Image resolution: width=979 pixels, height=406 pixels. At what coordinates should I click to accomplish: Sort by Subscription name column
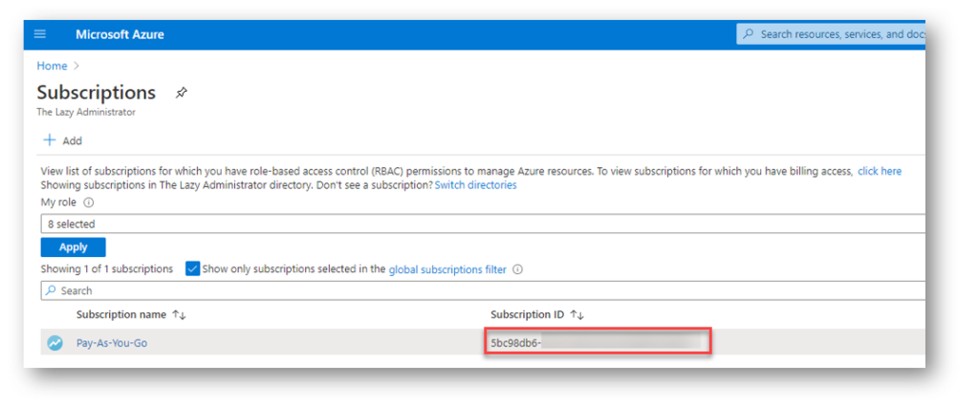(x=131, y=314)
